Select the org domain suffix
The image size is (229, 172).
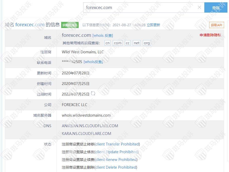[x=147, y=43]
